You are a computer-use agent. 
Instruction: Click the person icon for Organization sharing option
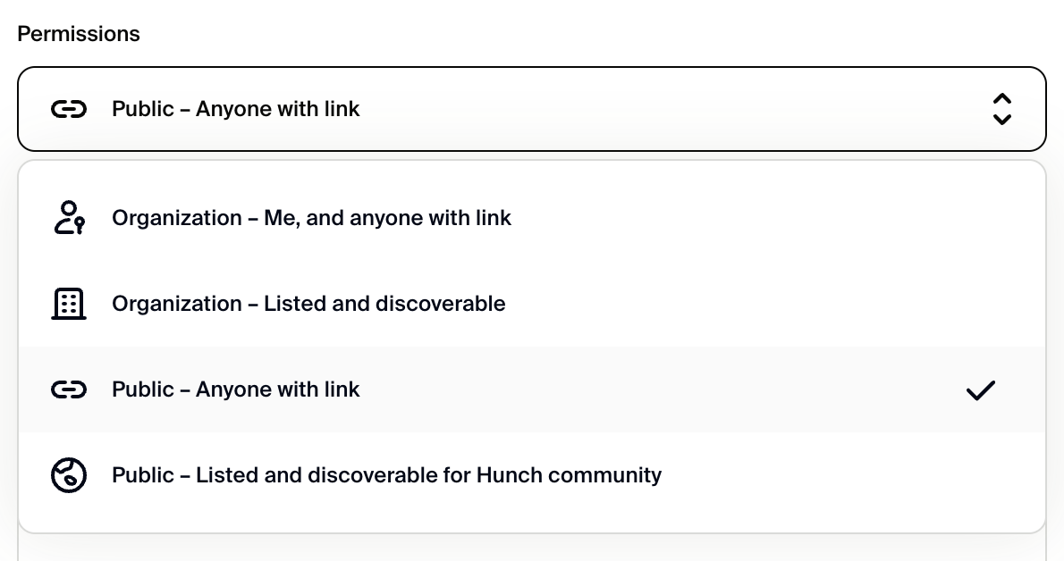point(69,217)
